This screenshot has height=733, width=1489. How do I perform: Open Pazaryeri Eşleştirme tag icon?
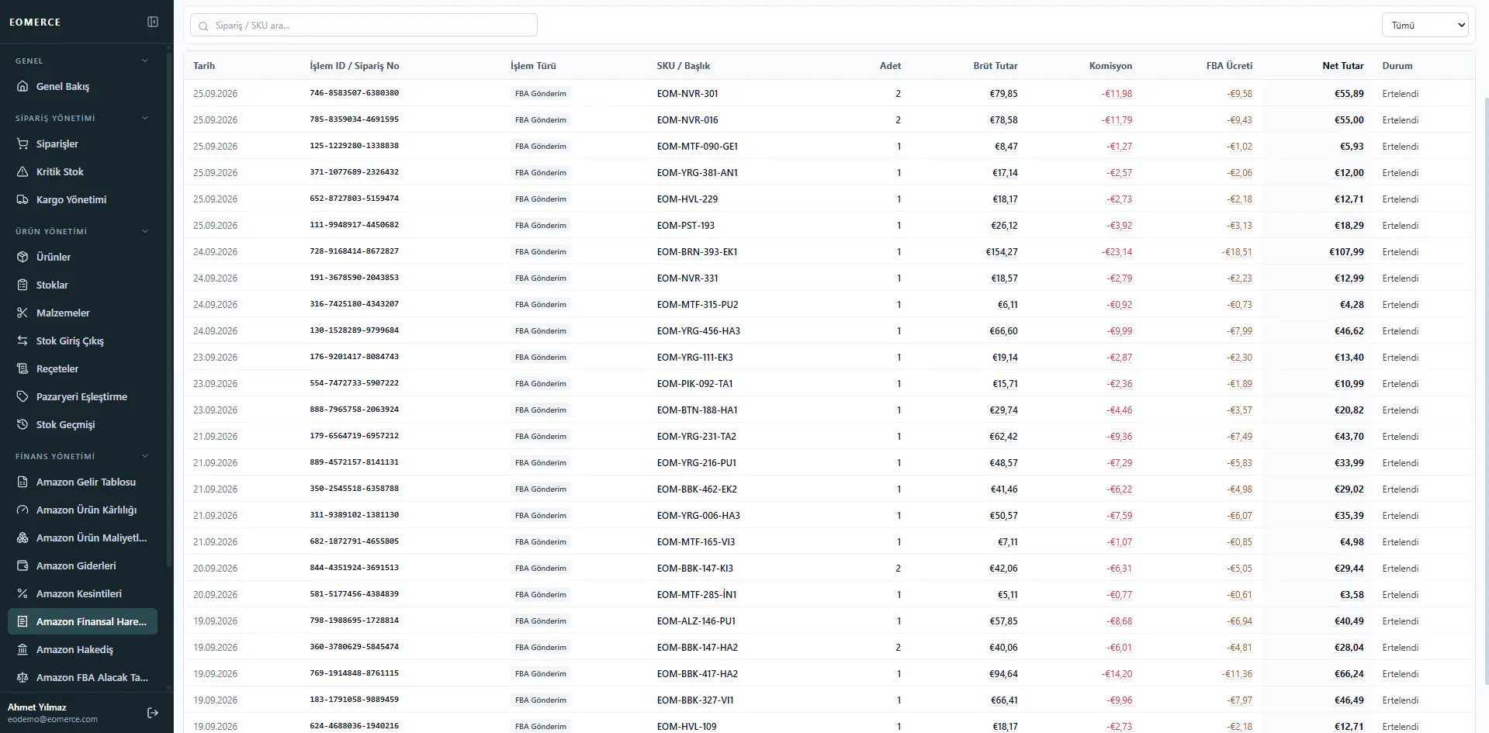coord(23,396)
